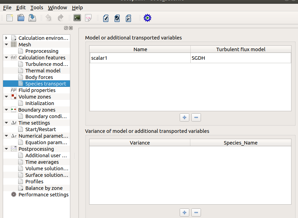Add a new transported variable with plus button
Screen dimensions: 298x218
pos(184,117)
